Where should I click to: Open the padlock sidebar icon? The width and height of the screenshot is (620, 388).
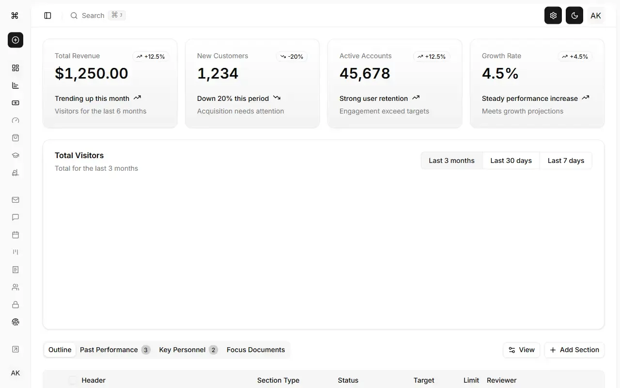15,305
